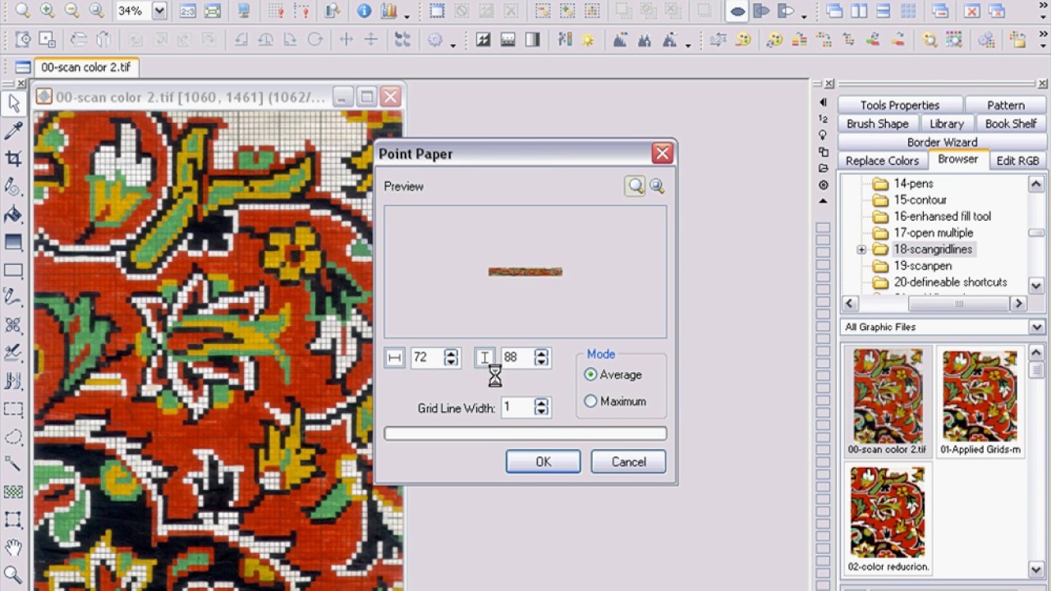Open the Replace Colors tab
The height and width of the screenshot is (591, 1051).
tap(883, 161)
